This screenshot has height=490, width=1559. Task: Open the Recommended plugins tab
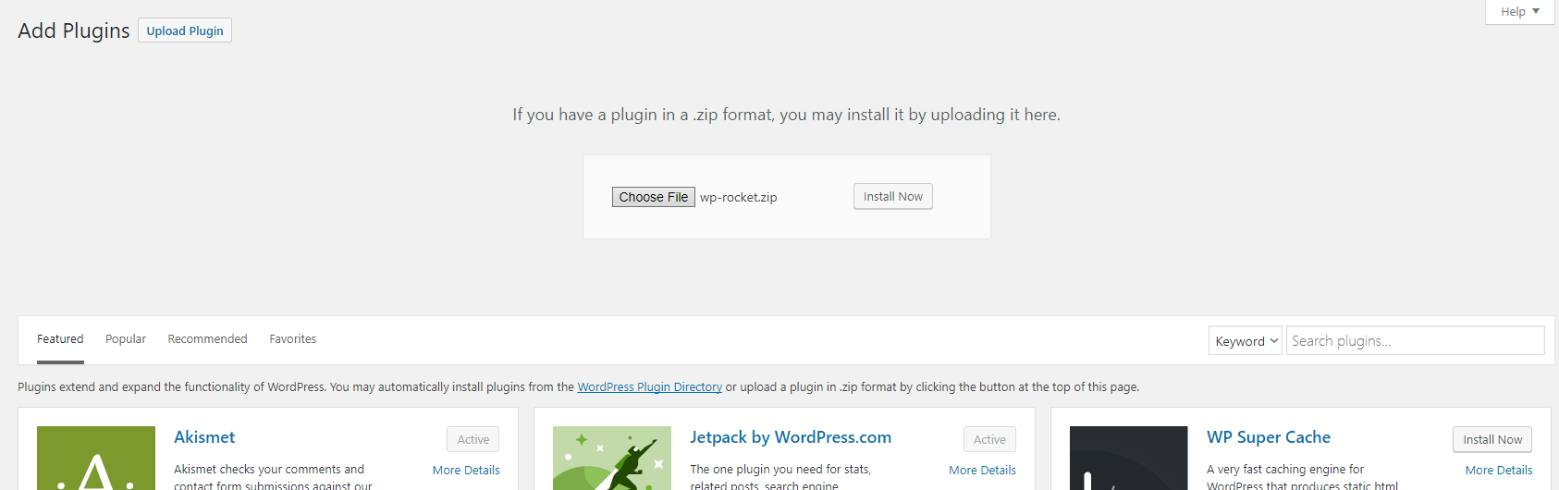tap(207, 339)
